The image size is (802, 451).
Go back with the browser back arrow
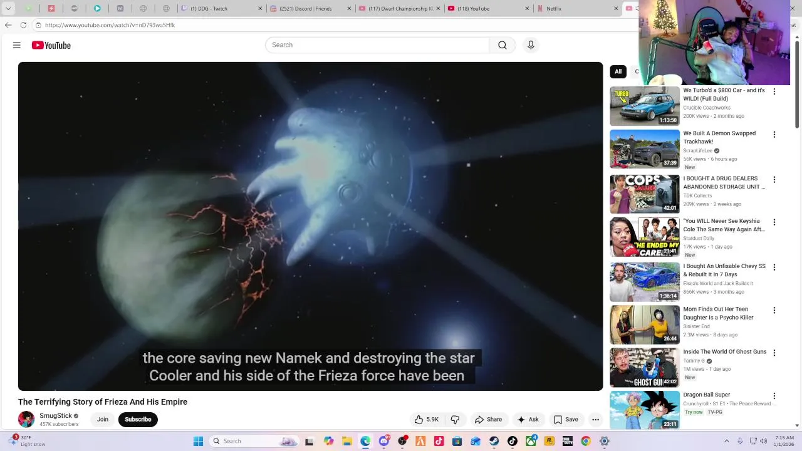pyautogui.click(x=8, y=25)
